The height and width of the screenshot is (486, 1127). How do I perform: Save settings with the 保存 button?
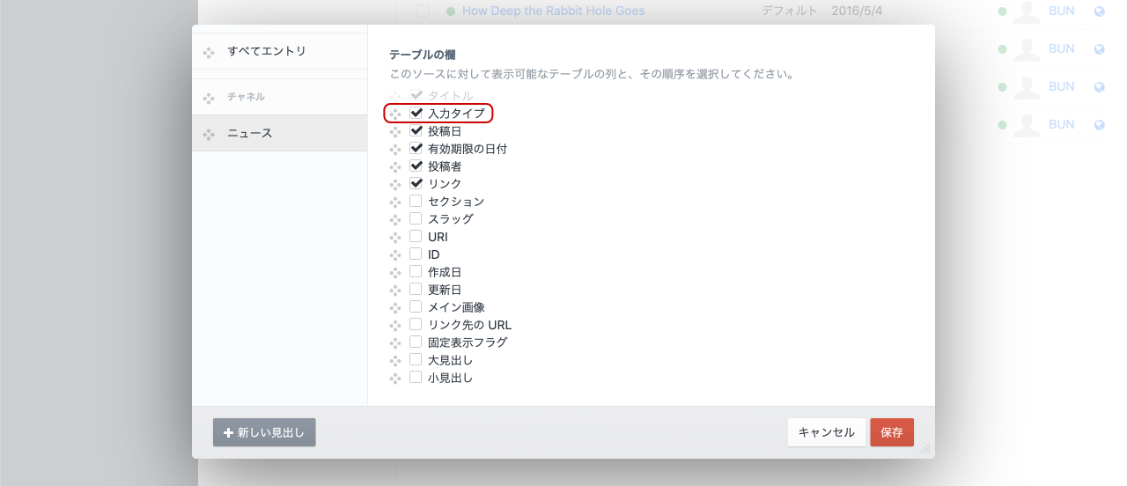pyautogui.click(x=892, y=432)
